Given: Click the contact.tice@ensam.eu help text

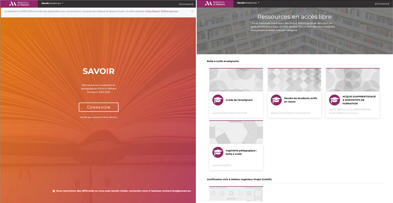Looking at the screenshot, I should point(123,191).
